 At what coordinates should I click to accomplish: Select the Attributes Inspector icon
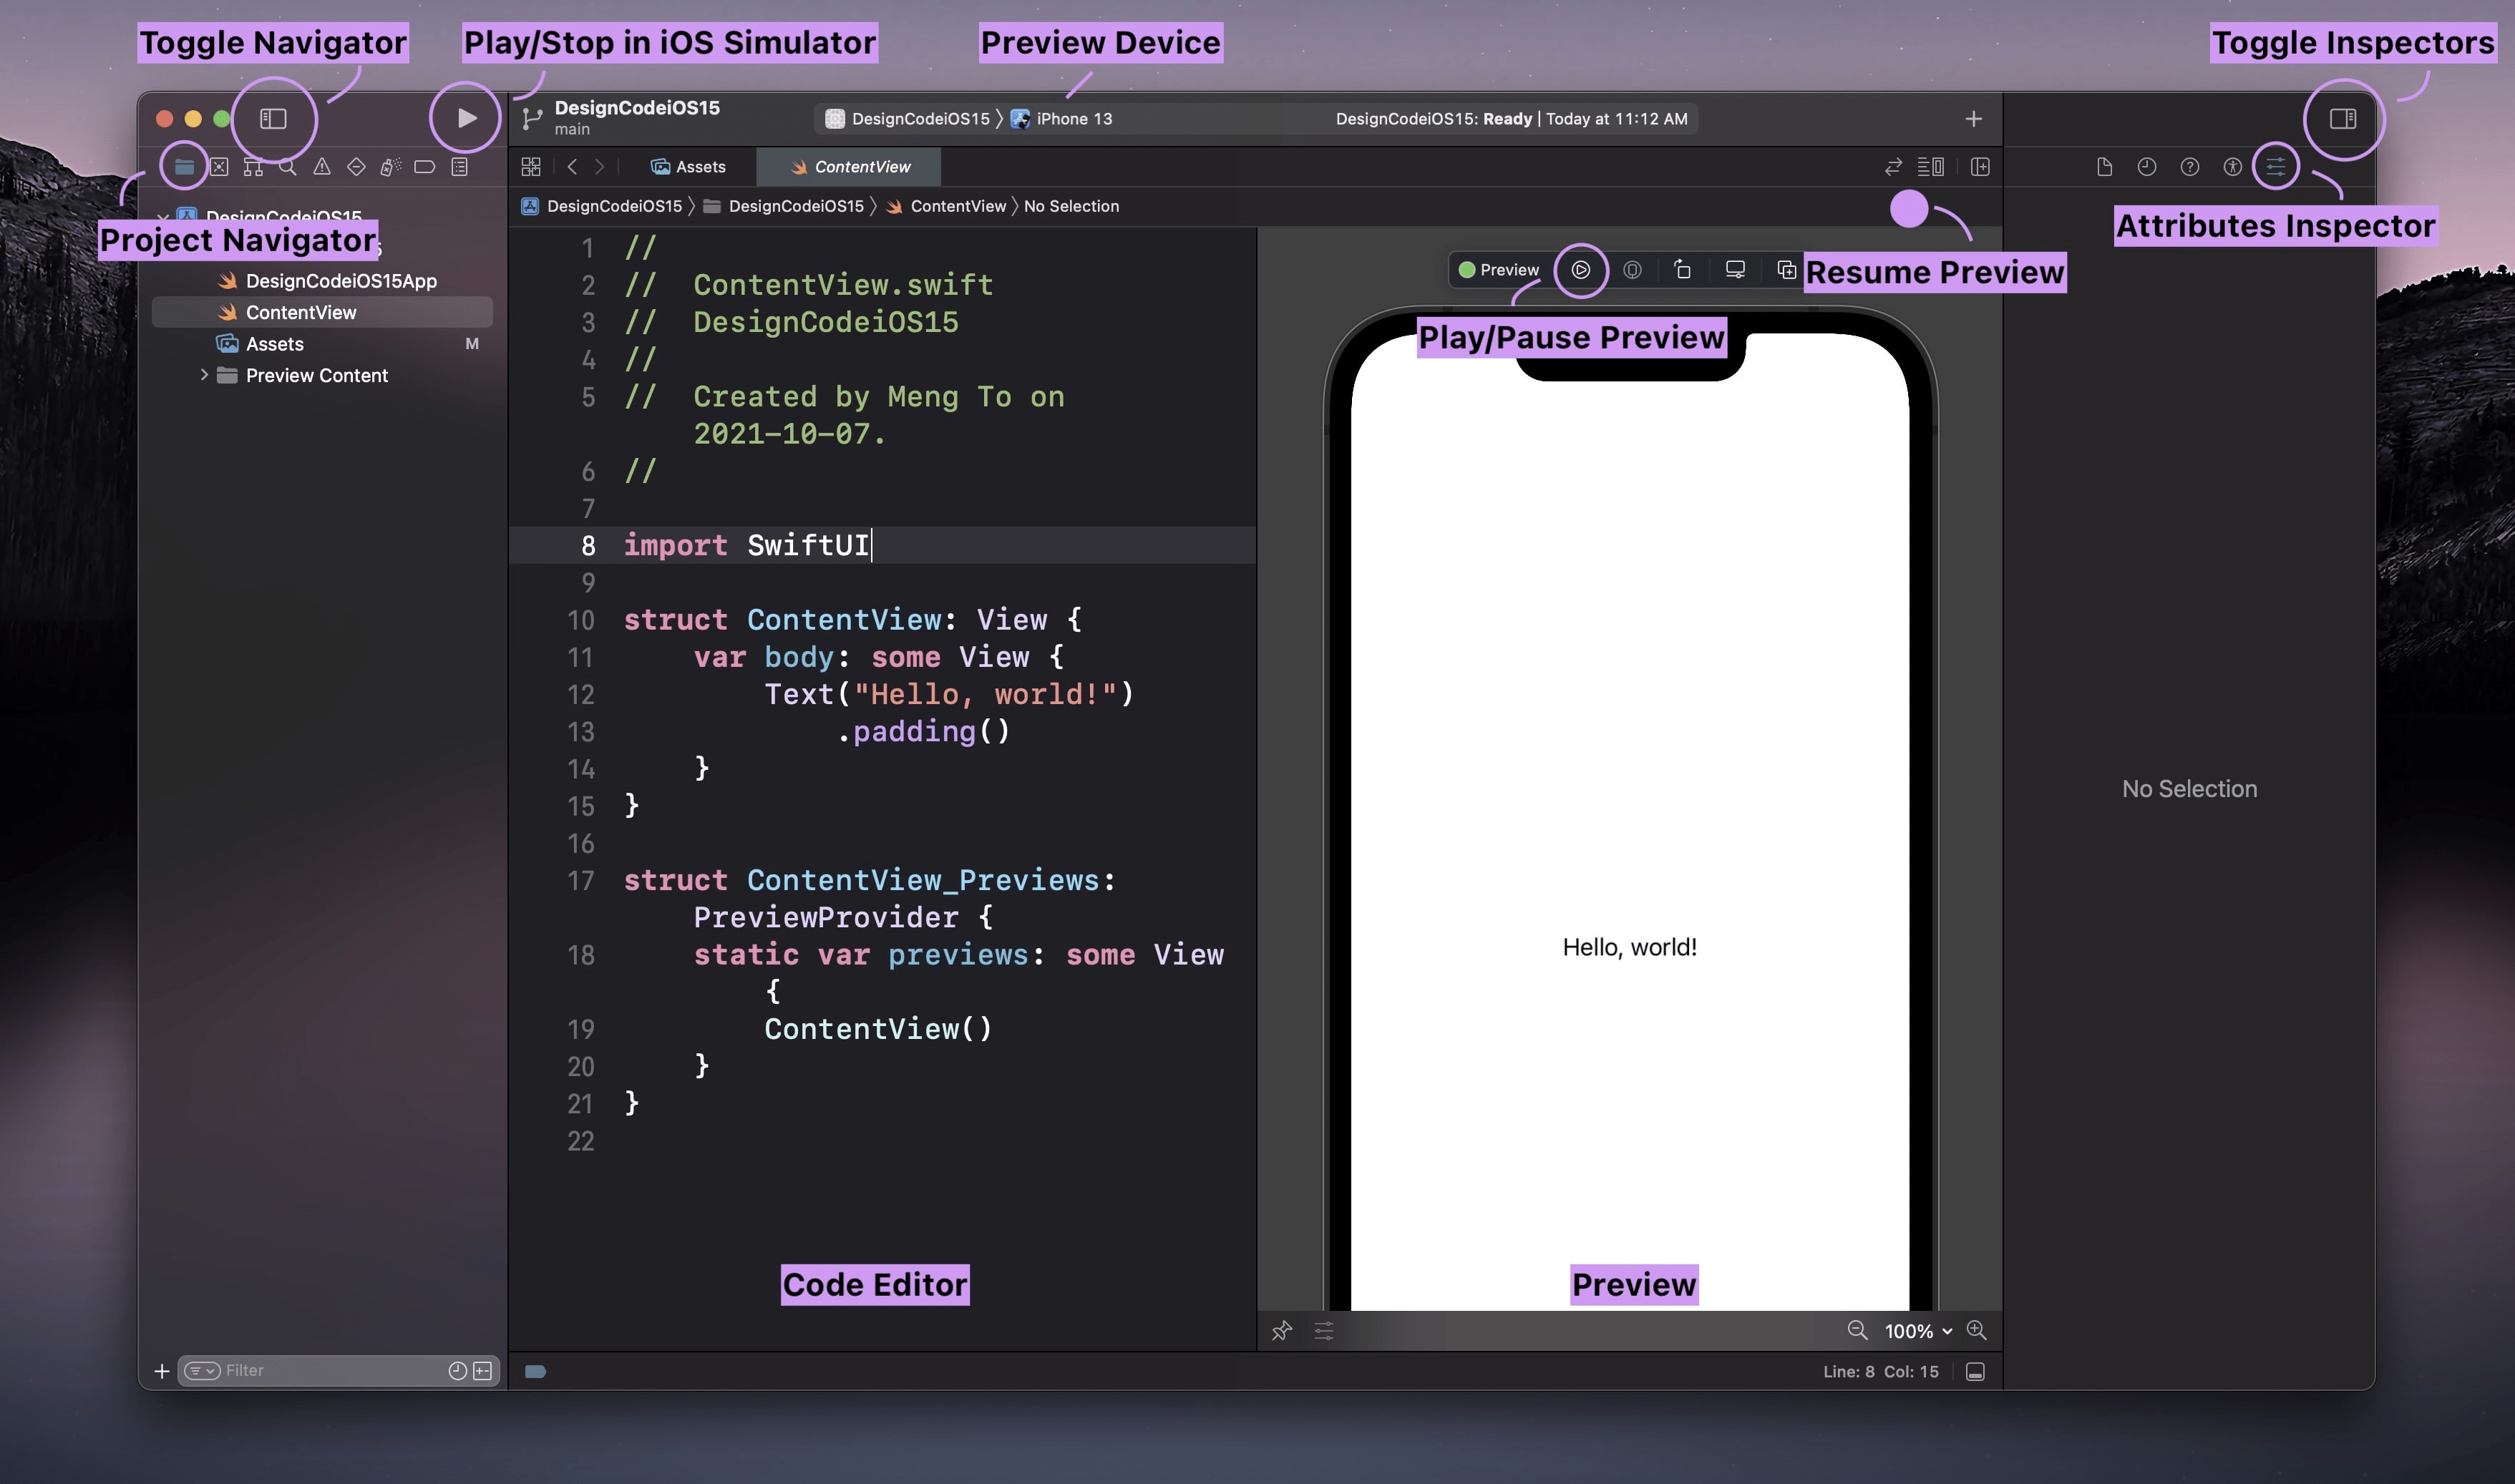2275,167
